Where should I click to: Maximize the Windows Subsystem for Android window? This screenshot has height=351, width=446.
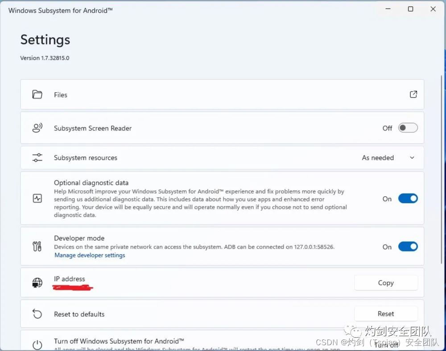(x=410, y=9)
